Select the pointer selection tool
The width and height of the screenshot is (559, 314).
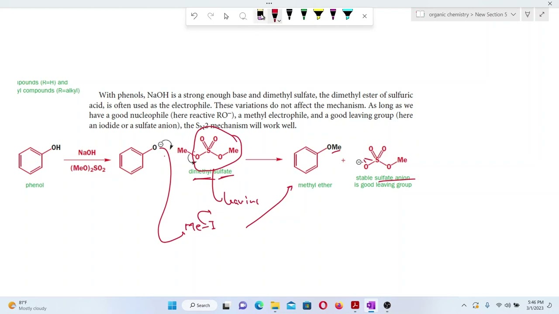[x=226, y=16]
